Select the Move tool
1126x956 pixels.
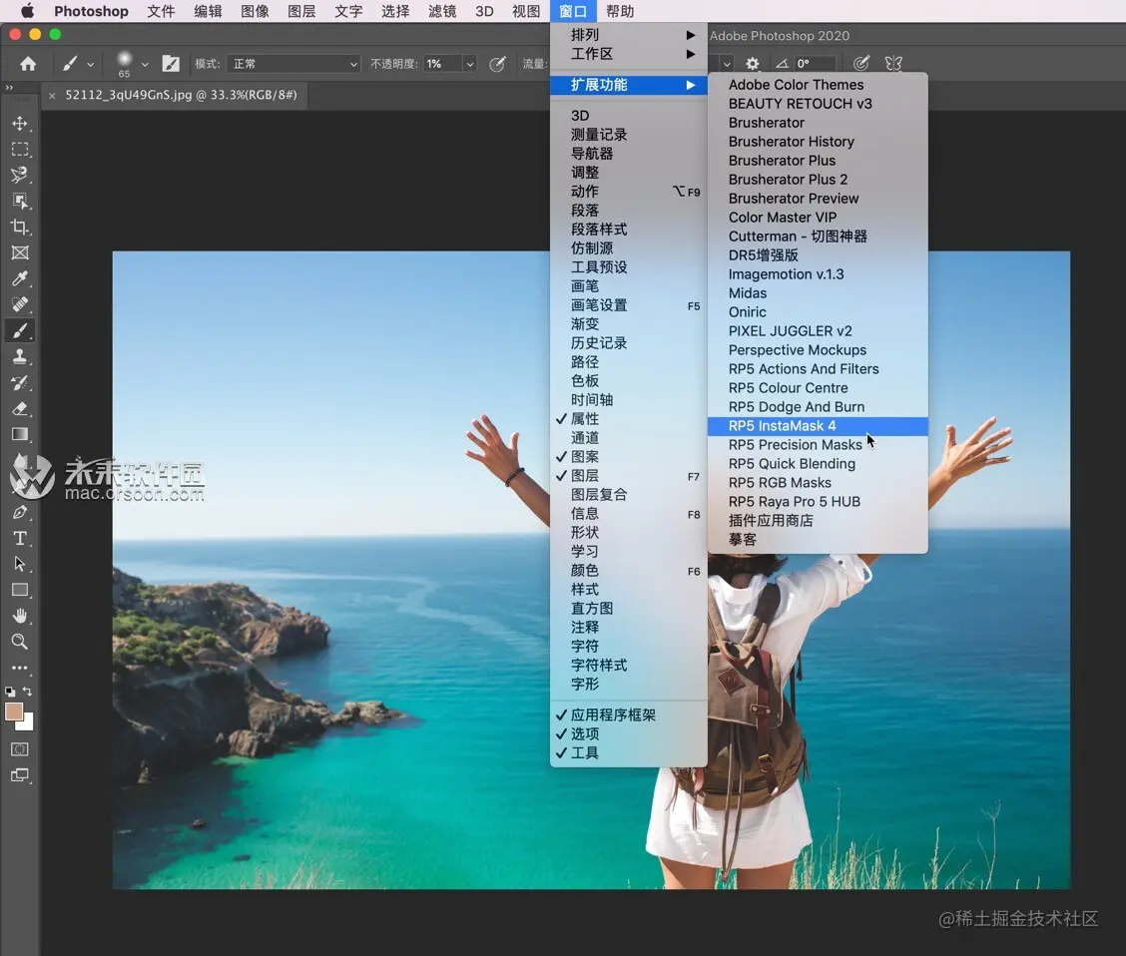click(x=20, y=124)
